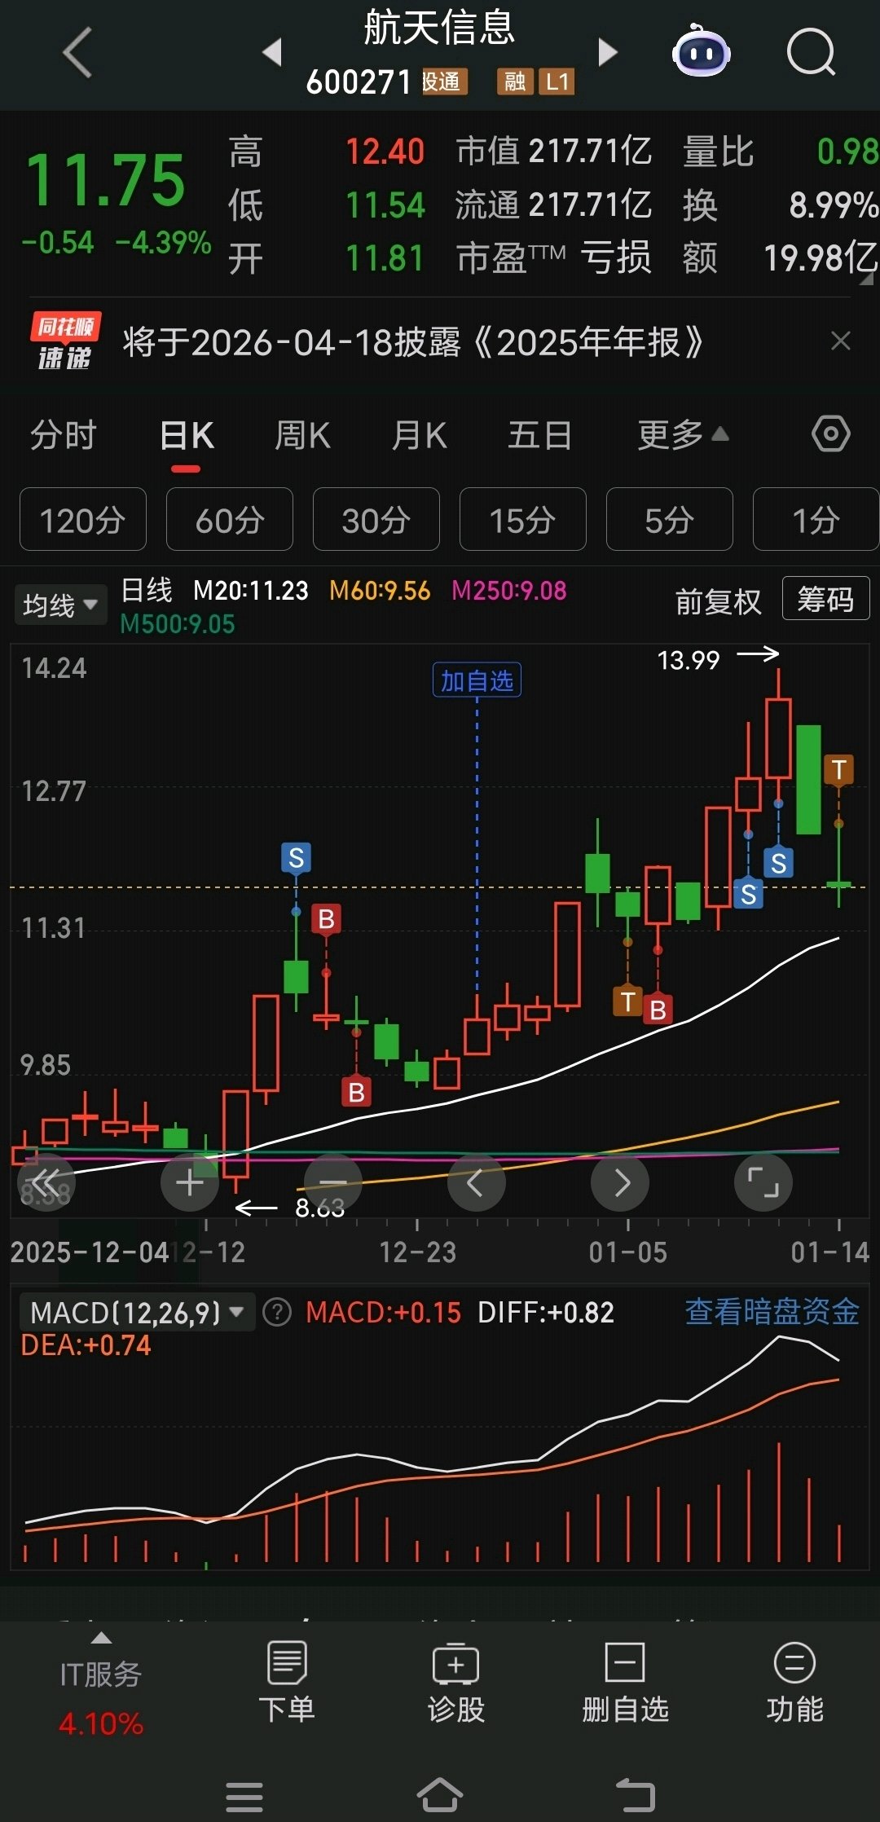Toggle the 前复权 price adjustment option

pyautogui.click(x=718, y=601)
